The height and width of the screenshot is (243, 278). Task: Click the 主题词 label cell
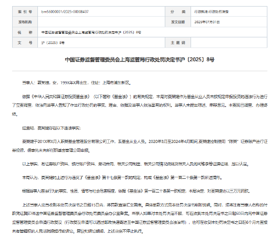pyautogui.click(x=178, y=42)
